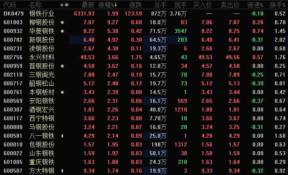This screenshot has width=288, height=175.
Task: Open the 三钢闽光 stock row
Action: point(144,75)
